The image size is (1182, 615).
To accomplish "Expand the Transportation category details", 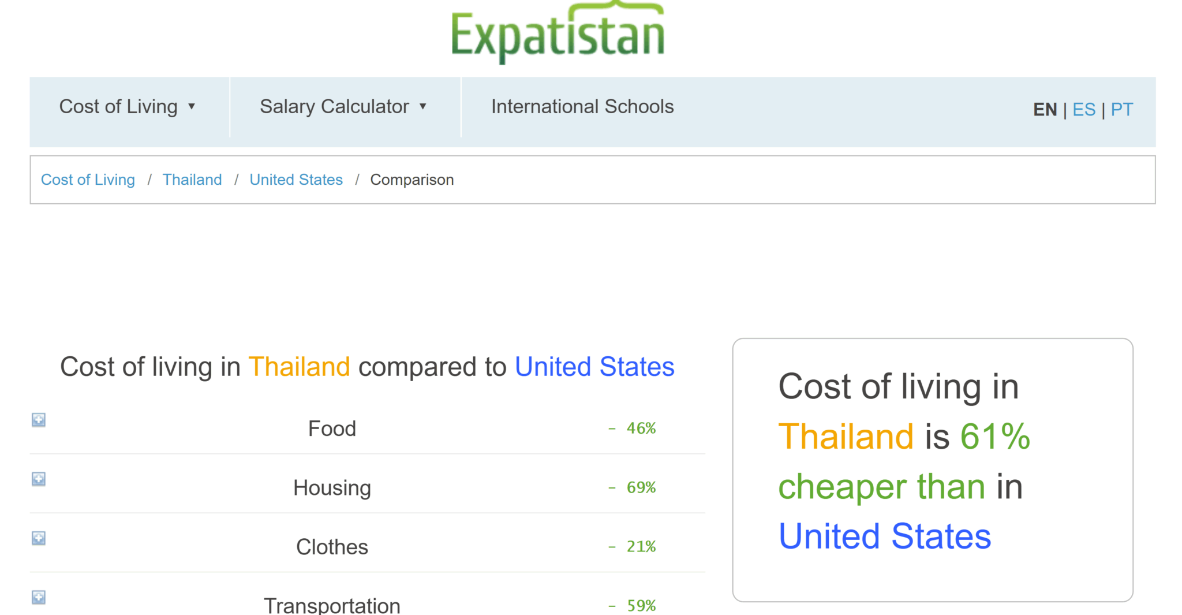I will click(x=38, y=598).
